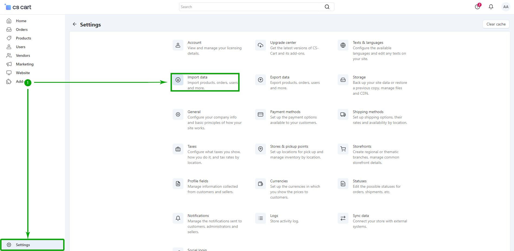
Task: Click the back arrow beside Settings title
Action: coord(75,24)
